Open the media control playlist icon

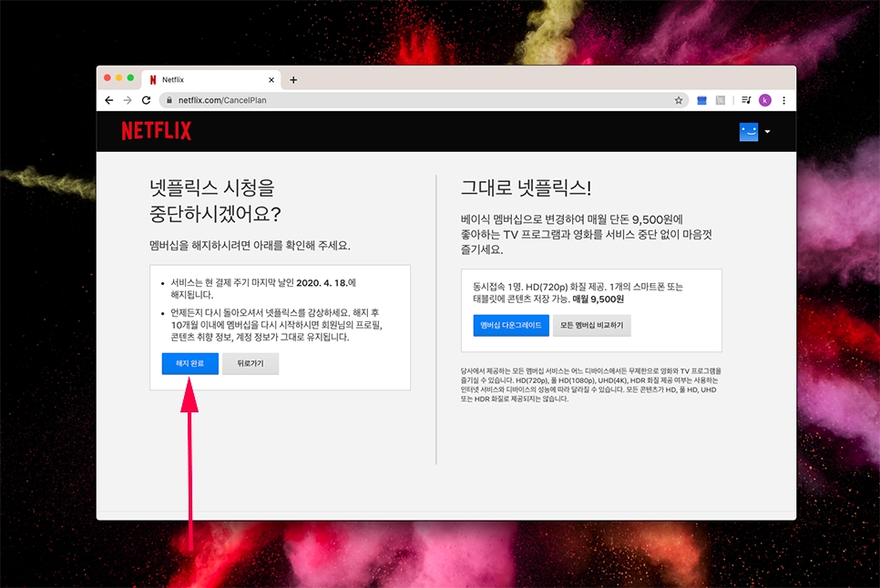(746, 100)
